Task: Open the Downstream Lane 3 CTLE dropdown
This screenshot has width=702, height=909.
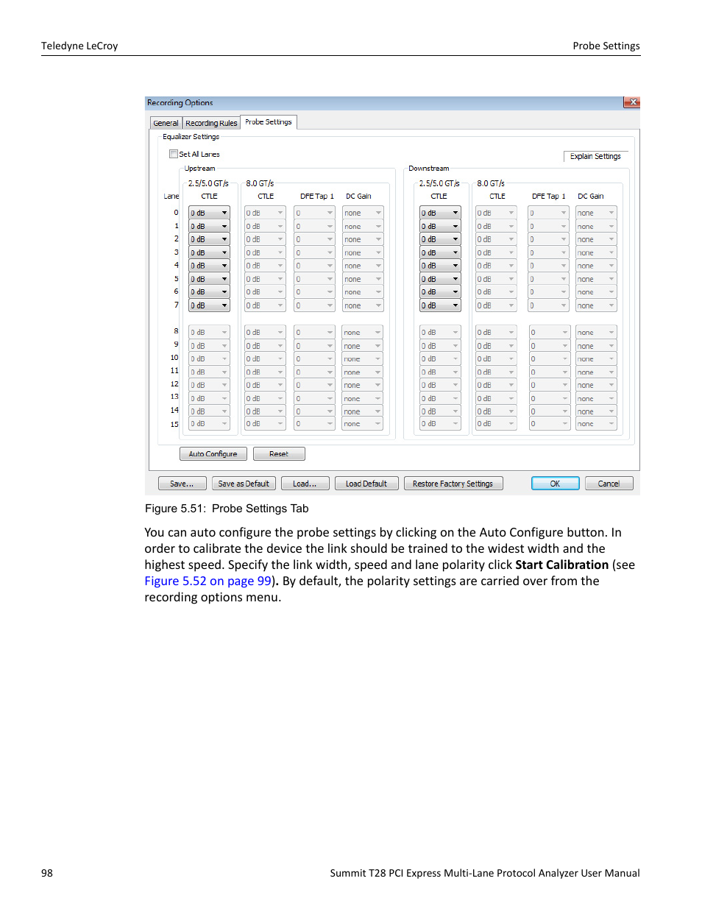Action: (439, 252)
